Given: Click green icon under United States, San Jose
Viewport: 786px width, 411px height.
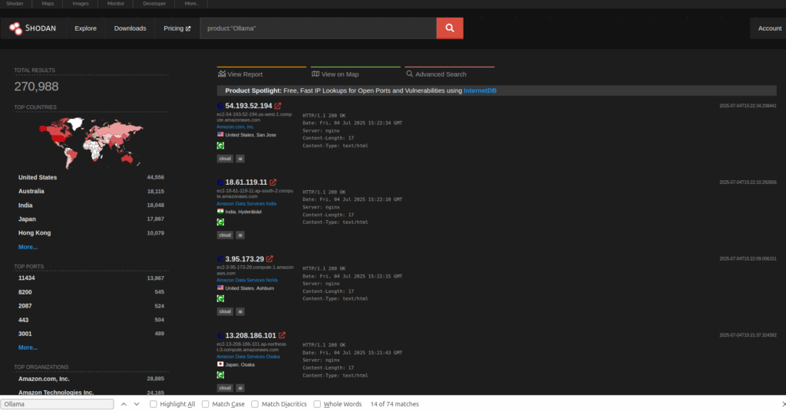Looking at the screenshot, I should (220, 146).
